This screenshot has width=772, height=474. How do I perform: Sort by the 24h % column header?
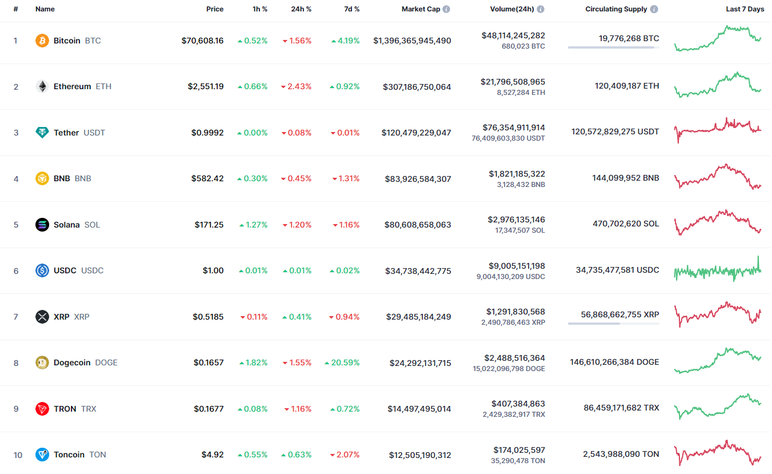point(301,9)
